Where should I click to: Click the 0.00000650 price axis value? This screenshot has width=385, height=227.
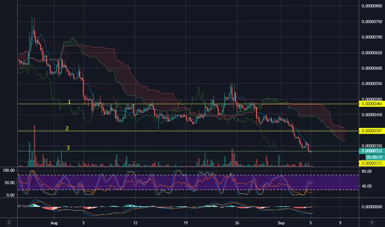[x=372, y=53]
